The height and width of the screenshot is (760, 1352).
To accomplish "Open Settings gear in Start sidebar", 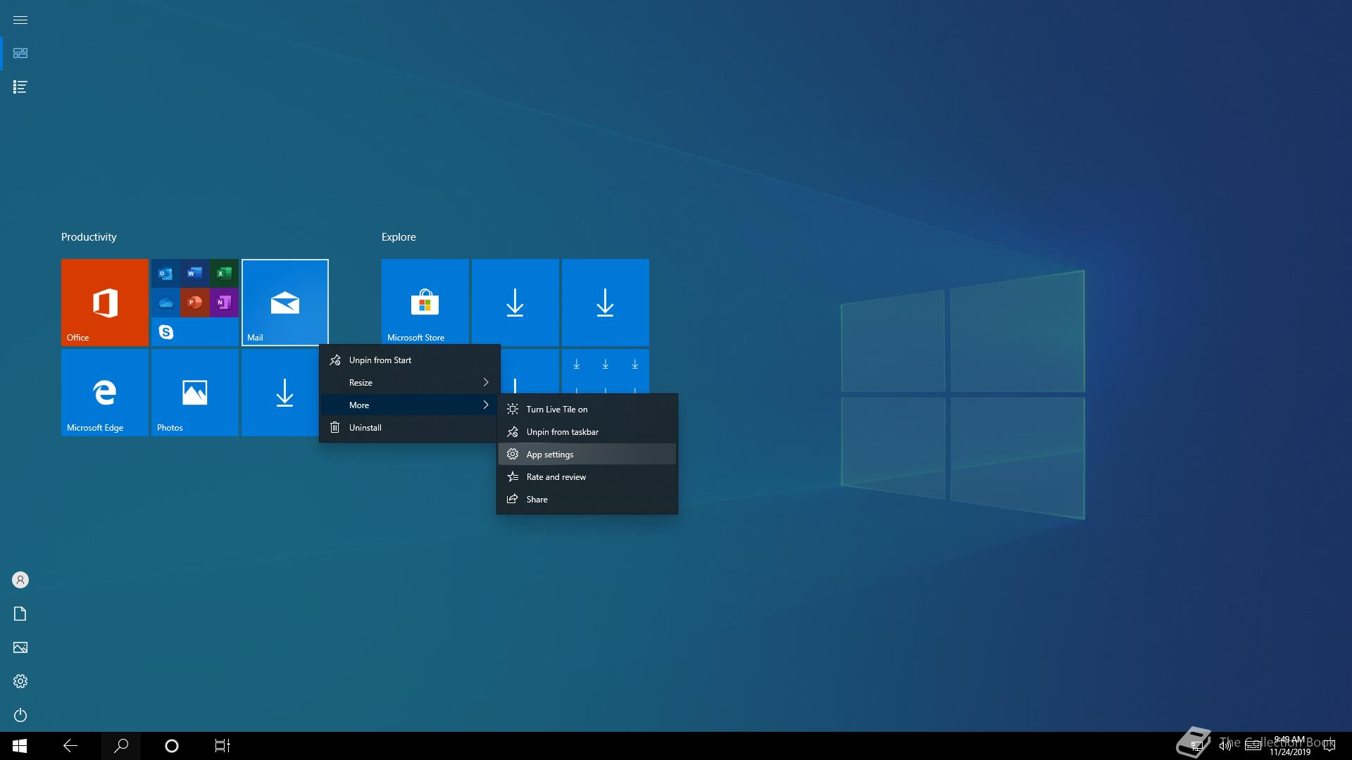I will [x=20, y=681].
